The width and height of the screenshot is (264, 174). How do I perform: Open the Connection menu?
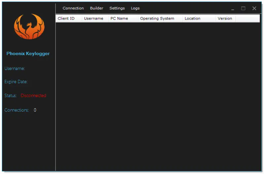[x=73, y=8]
